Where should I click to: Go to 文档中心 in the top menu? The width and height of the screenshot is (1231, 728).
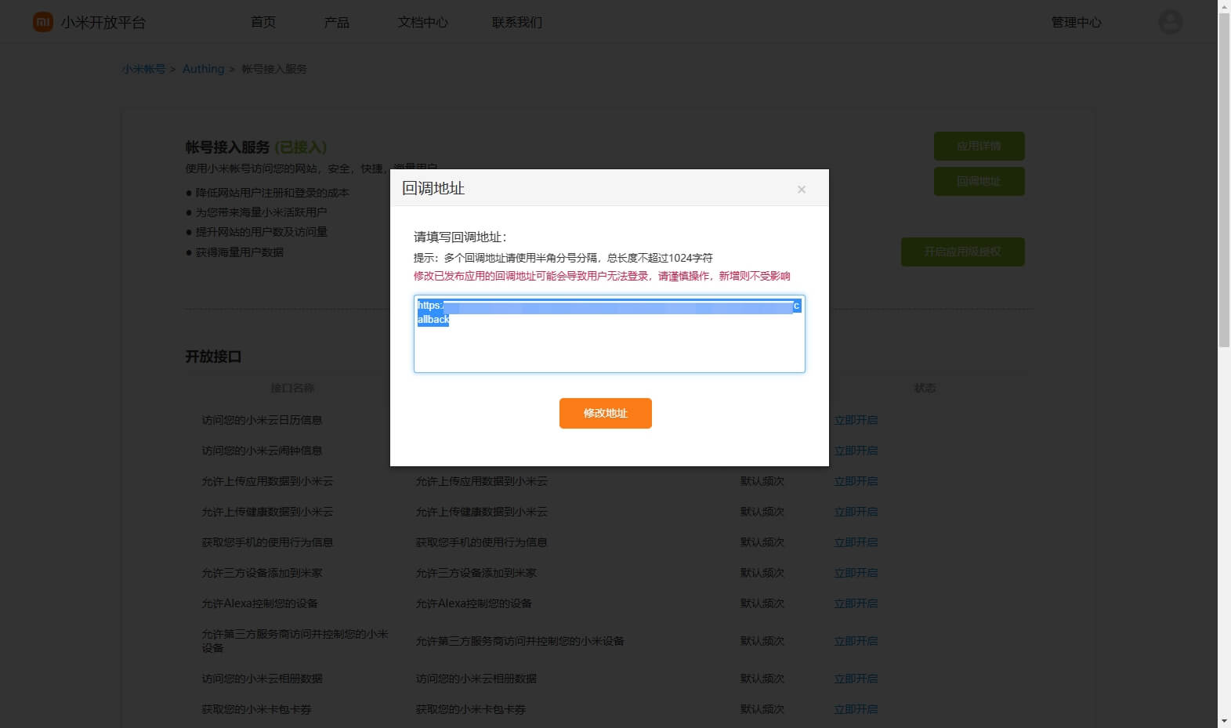click(422, 22)
